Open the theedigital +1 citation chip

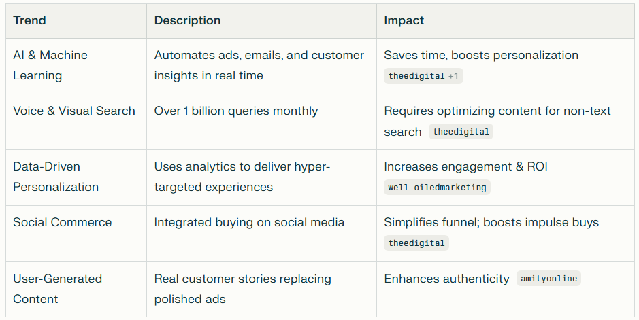point(423,76)
